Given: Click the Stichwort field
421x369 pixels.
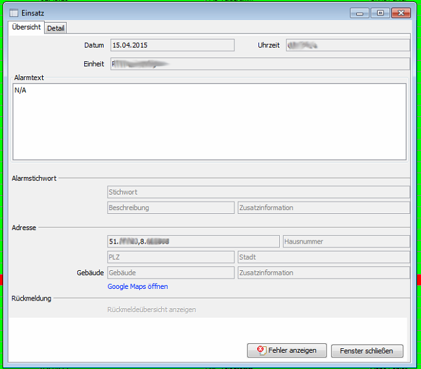Looking at the screenshot, I should 258,192.
